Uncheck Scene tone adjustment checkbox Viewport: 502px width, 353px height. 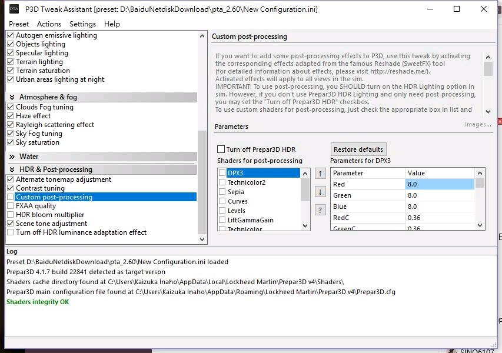pyautogui.click(x=10, y=224)
